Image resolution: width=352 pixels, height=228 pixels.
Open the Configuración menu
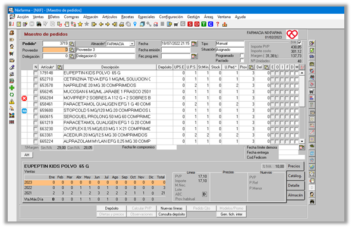(x=171, y=17)
